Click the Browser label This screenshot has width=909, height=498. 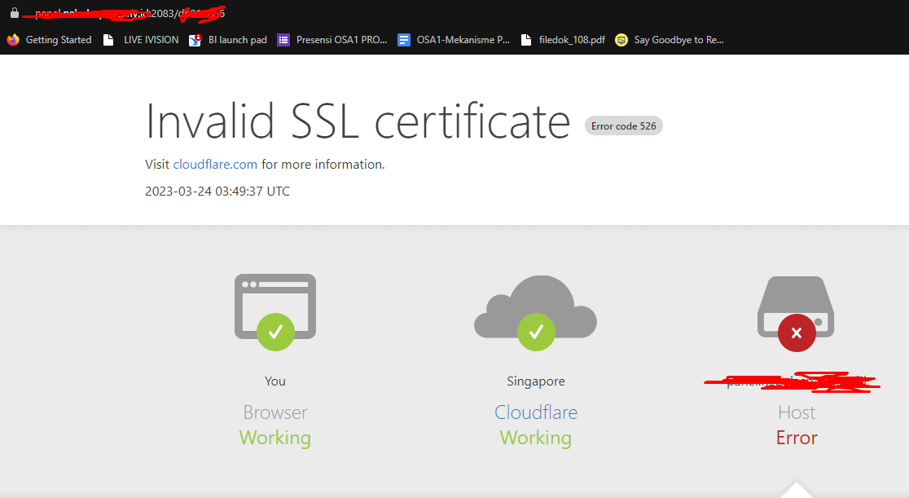pyautogui.click(x=275, y=412)
